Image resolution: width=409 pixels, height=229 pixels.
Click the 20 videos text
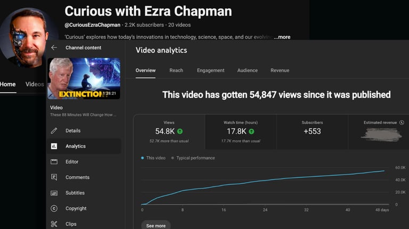(x=179, y=25)
